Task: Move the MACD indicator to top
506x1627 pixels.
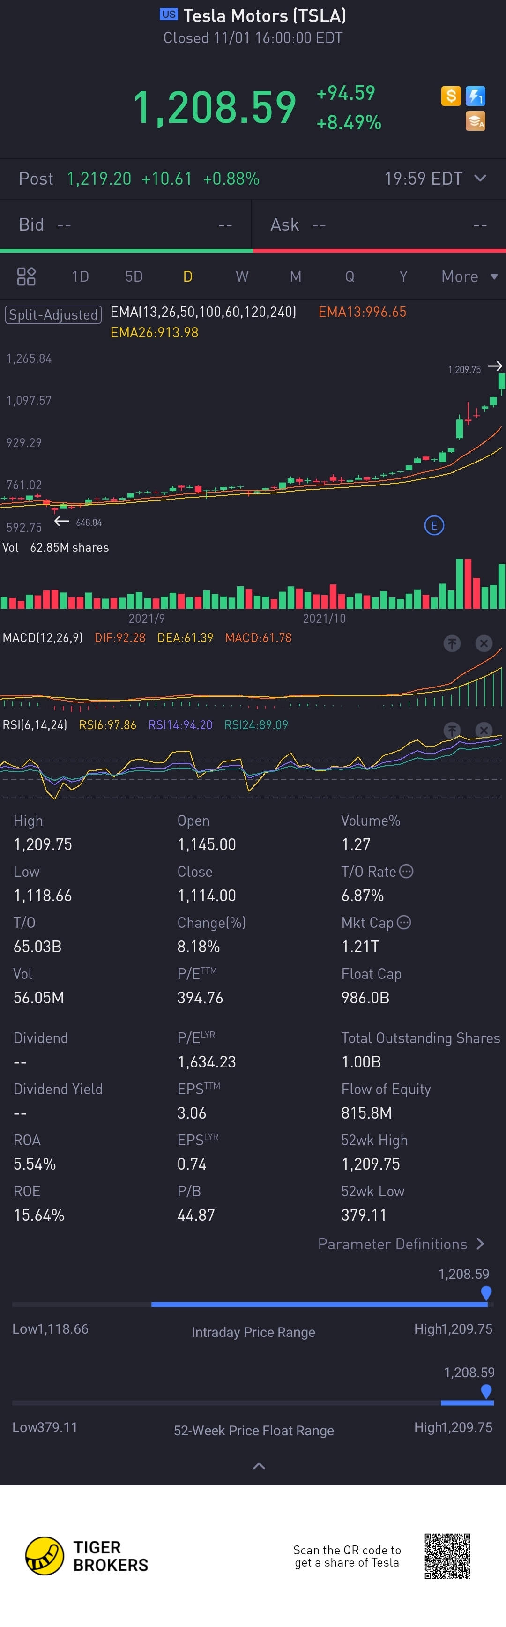Action: point(452,643)
